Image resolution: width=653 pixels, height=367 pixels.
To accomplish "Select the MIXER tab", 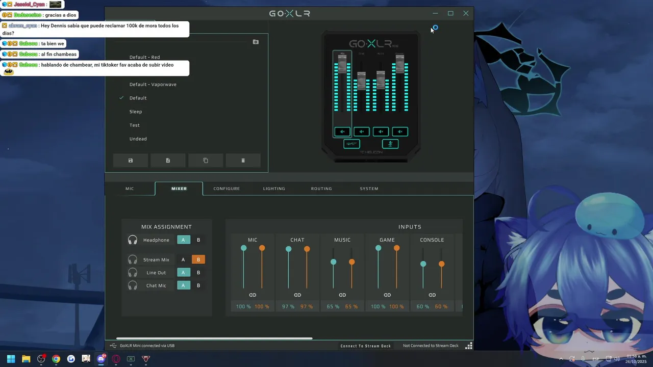I will (x=179, y=189).
